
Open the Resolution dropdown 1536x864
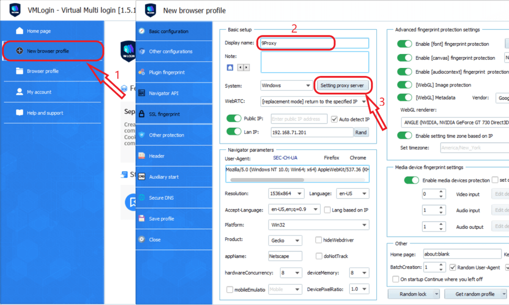tap(286, 193)
